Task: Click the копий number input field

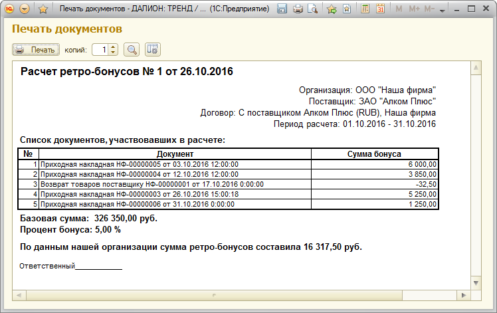Action: click(100, 50)
